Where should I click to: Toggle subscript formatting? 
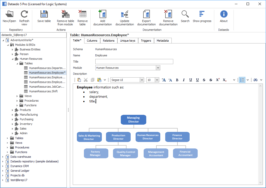(x=224, y=80)
